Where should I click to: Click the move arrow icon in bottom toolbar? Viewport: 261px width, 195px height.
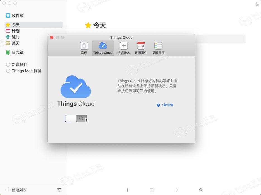(x=176, y=190)
